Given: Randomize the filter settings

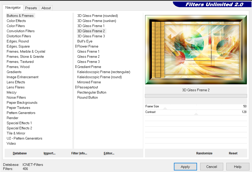Looking at the screenshot, I should [204, 153].
